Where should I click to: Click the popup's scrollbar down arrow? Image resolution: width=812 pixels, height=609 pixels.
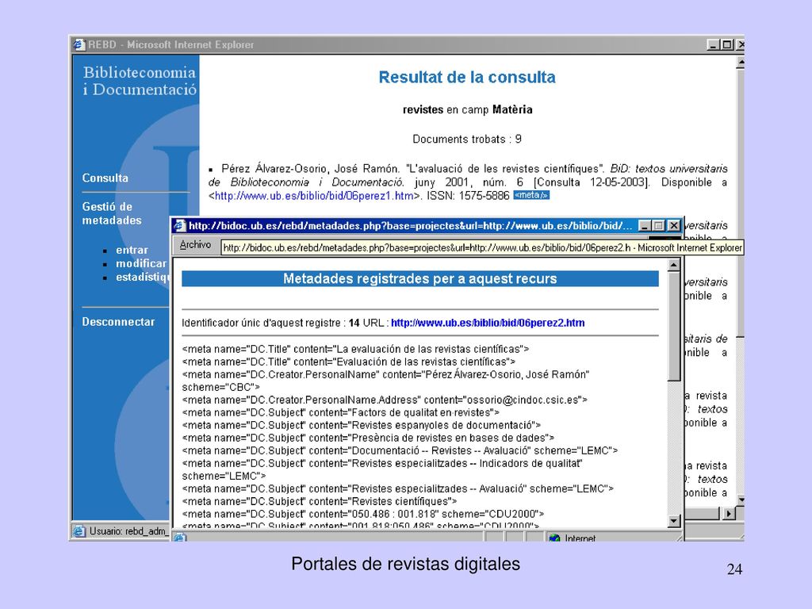click(x=674, y=521)
